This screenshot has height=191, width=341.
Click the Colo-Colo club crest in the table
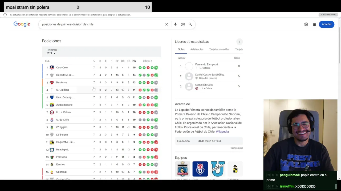click(x=52, y=68)
